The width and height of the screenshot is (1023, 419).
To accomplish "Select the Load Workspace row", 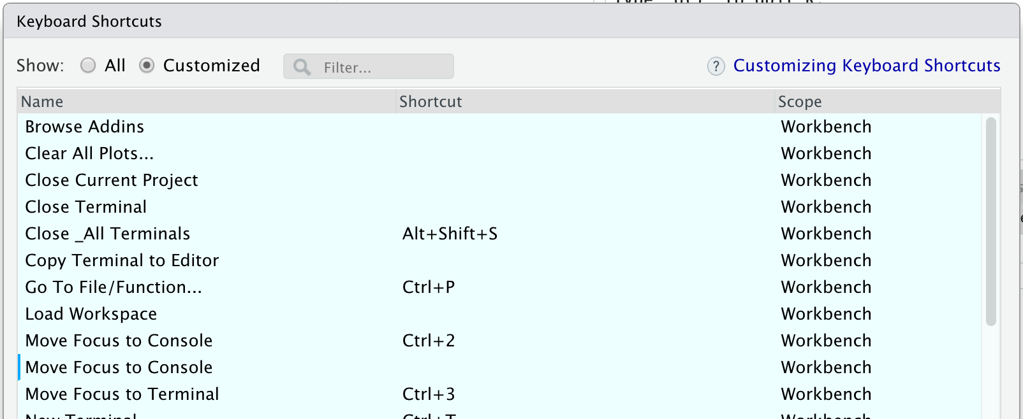I will [x=91, y=313].
